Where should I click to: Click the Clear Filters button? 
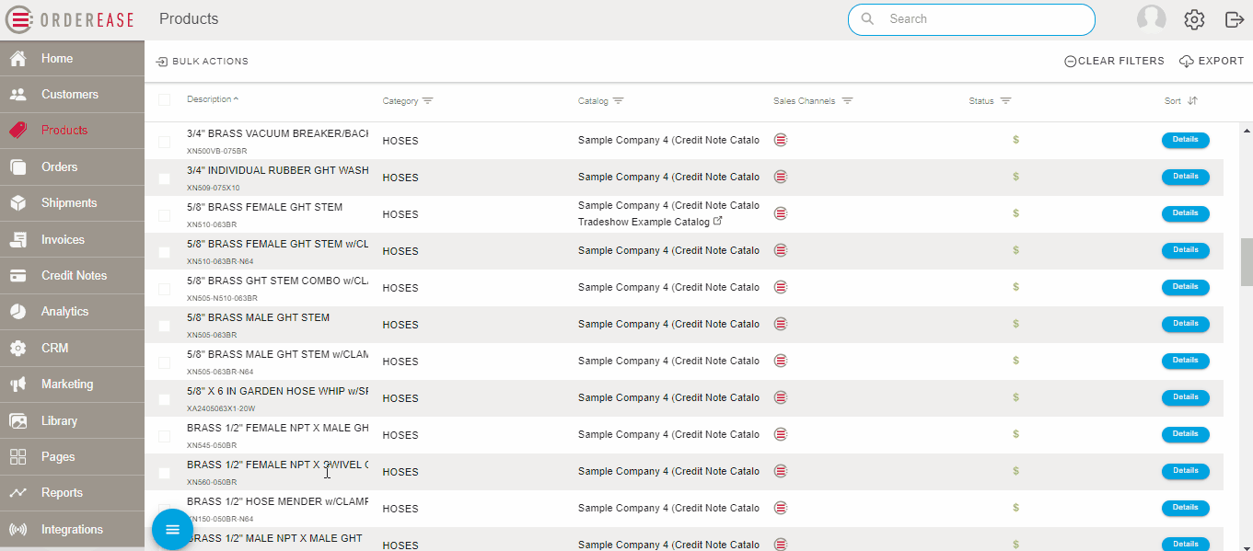(1114, 62)
